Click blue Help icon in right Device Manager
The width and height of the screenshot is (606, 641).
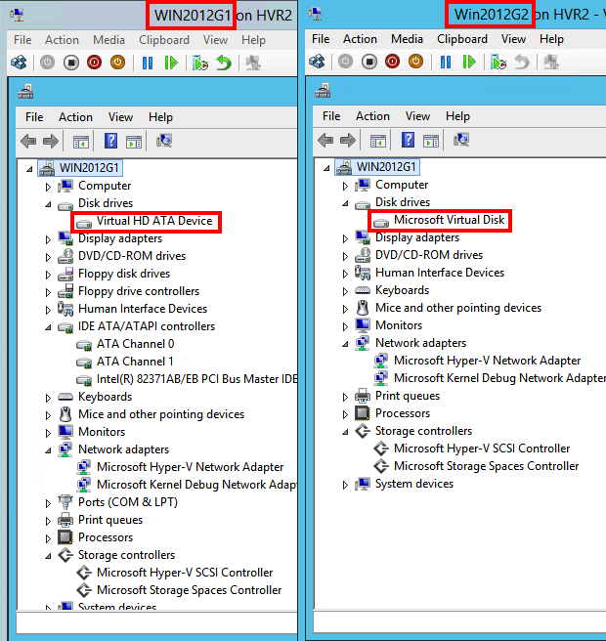[409, 141]
